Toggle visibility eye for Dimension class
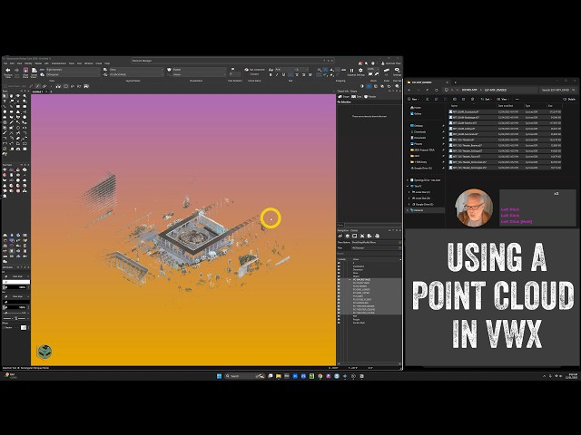 click(x=339, y=270)
